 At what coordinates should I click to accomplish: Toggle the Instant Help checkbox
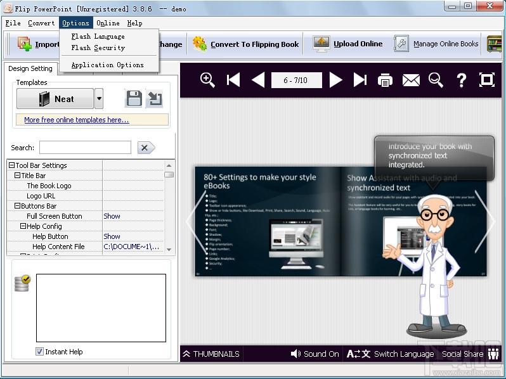pos(40,352)
